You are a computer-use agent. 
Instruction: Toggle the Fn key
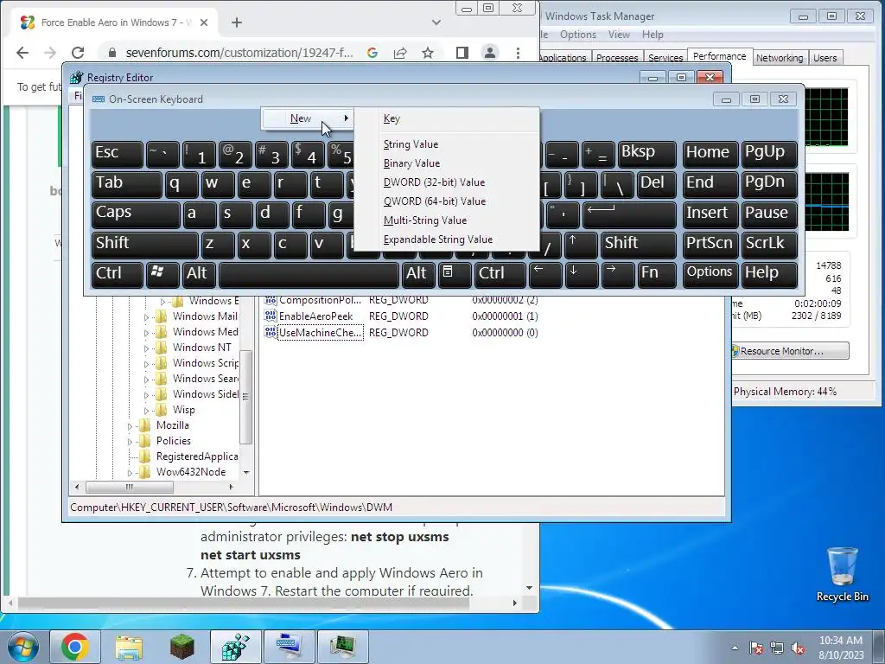tap(657, 274)
